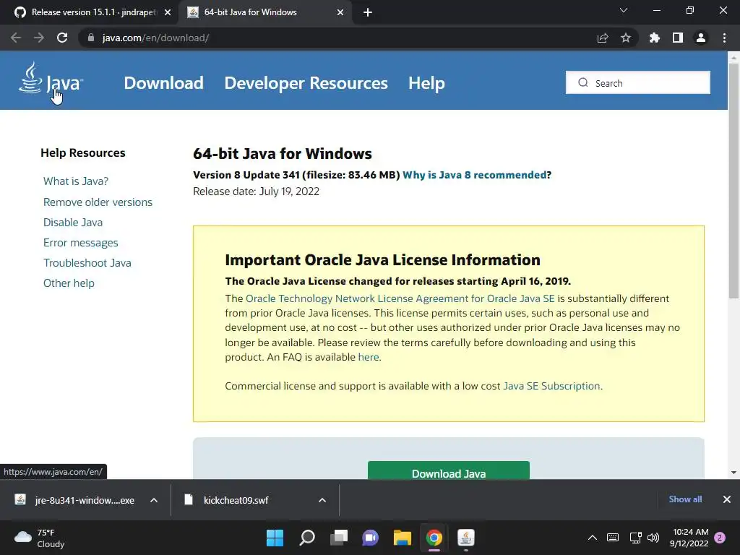Image resolution: width=740 pixels, height=555 pixels.
Task: Go back using the browser back arrow
Action: (x=16, y=38)
